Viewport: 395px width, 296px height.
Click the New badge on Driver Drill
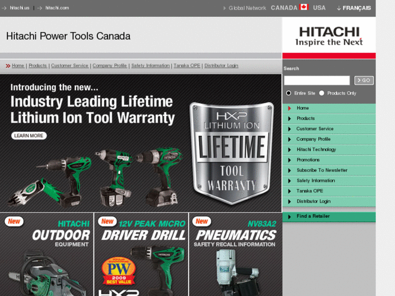108,221
